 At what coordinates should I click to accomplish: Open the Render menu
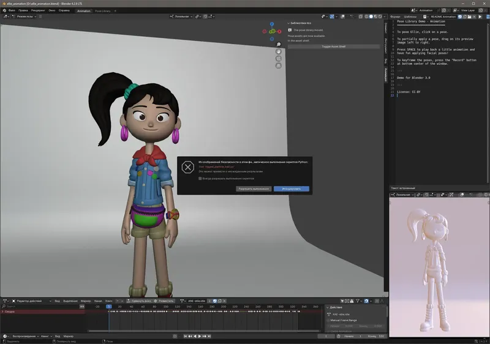38,10
